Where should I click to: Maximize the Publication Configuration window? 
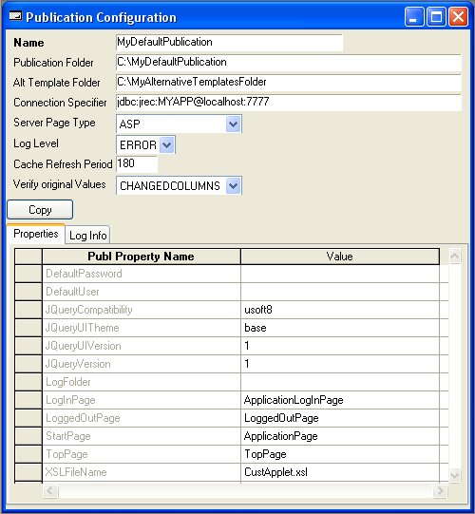point(436,16)
